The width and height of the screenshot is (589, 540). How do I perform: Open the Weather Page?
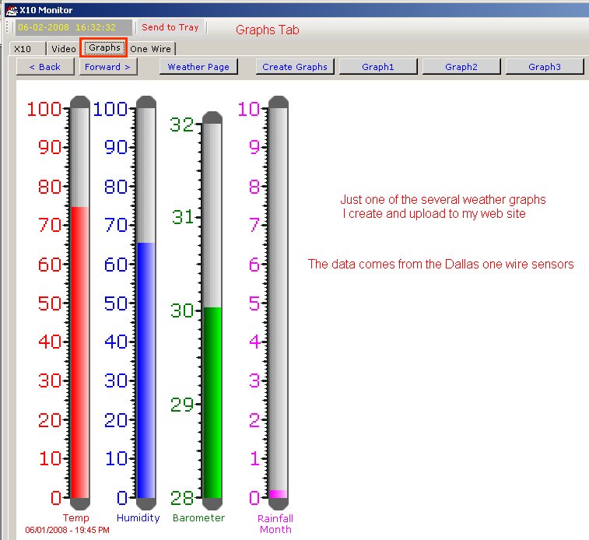point(198,67)
